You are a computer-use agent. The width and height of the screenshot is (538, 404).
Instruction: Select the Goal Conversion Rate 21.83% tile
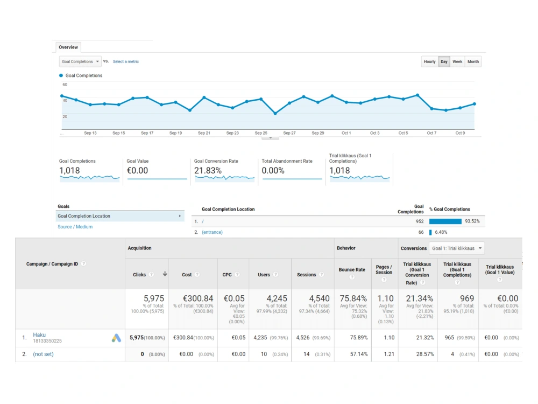tap(224, 170)
